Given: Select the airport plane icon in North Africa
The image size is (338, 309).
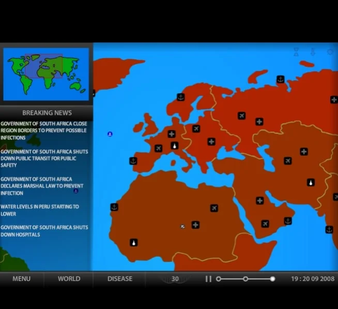Looking at the screenshot, I should (214, 208).
